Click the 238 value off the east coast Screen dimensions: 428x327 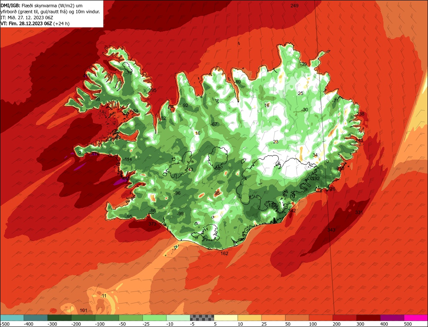point(360,114)
